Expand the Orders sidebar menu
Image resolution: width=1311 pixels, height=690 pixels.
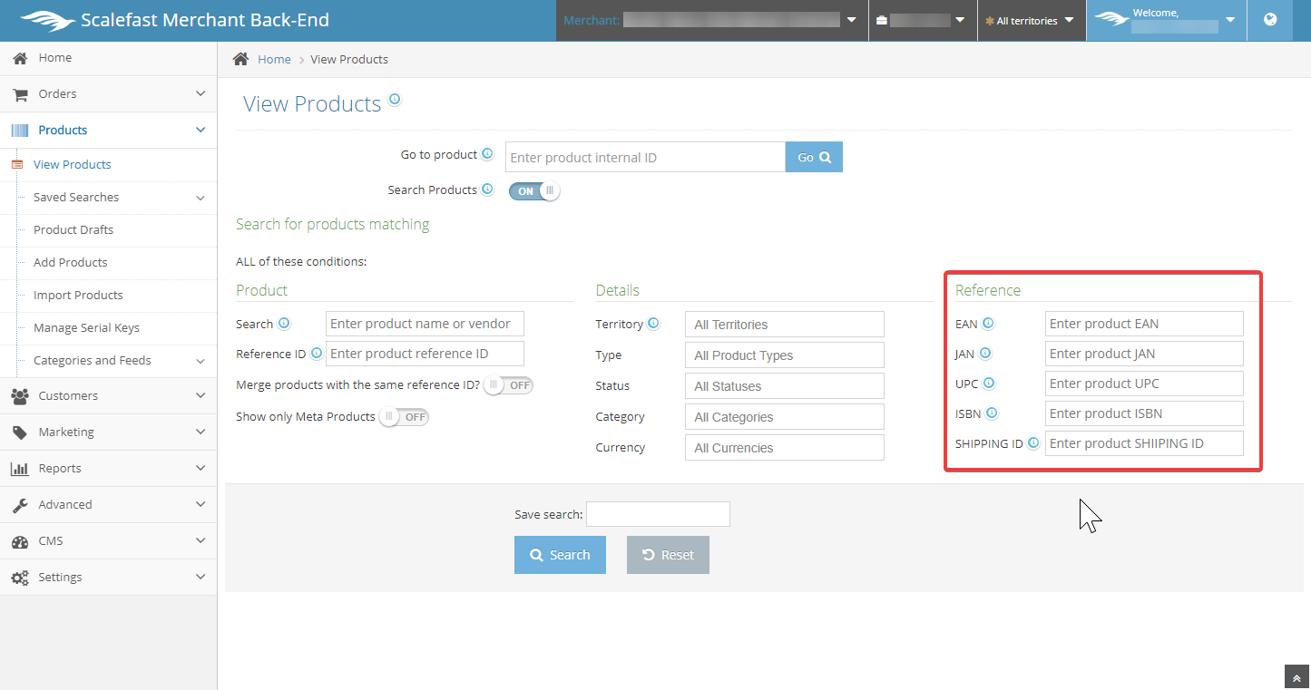click(x=108, y=94)
